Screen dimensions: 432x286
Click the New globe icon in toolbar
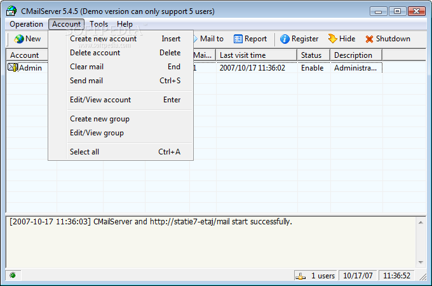(x=18, y=39)
